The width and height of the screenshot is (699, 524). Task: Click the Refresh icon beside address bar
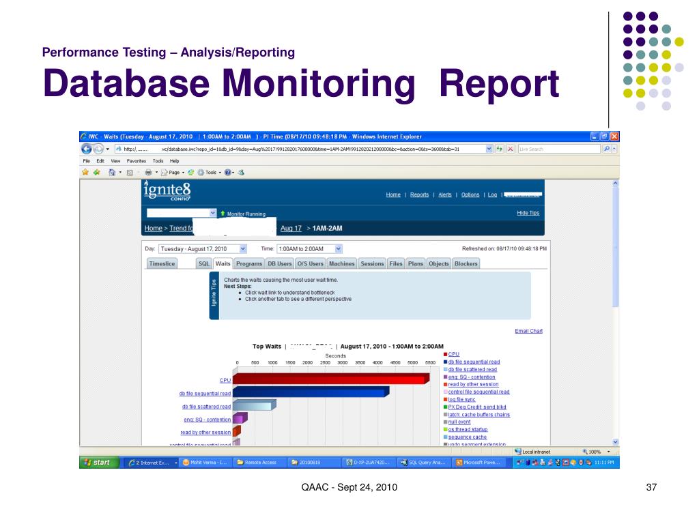coord(499,149)
